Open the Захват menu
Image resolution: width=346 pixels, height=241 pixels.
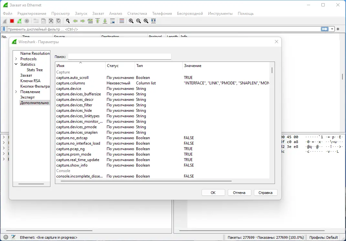click(x=98, y=14)
